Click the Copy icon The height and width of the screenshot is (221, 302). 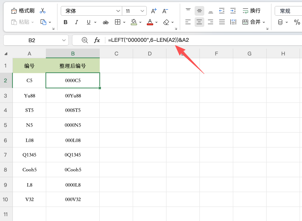pyautogui.click(x=43, y=22)
